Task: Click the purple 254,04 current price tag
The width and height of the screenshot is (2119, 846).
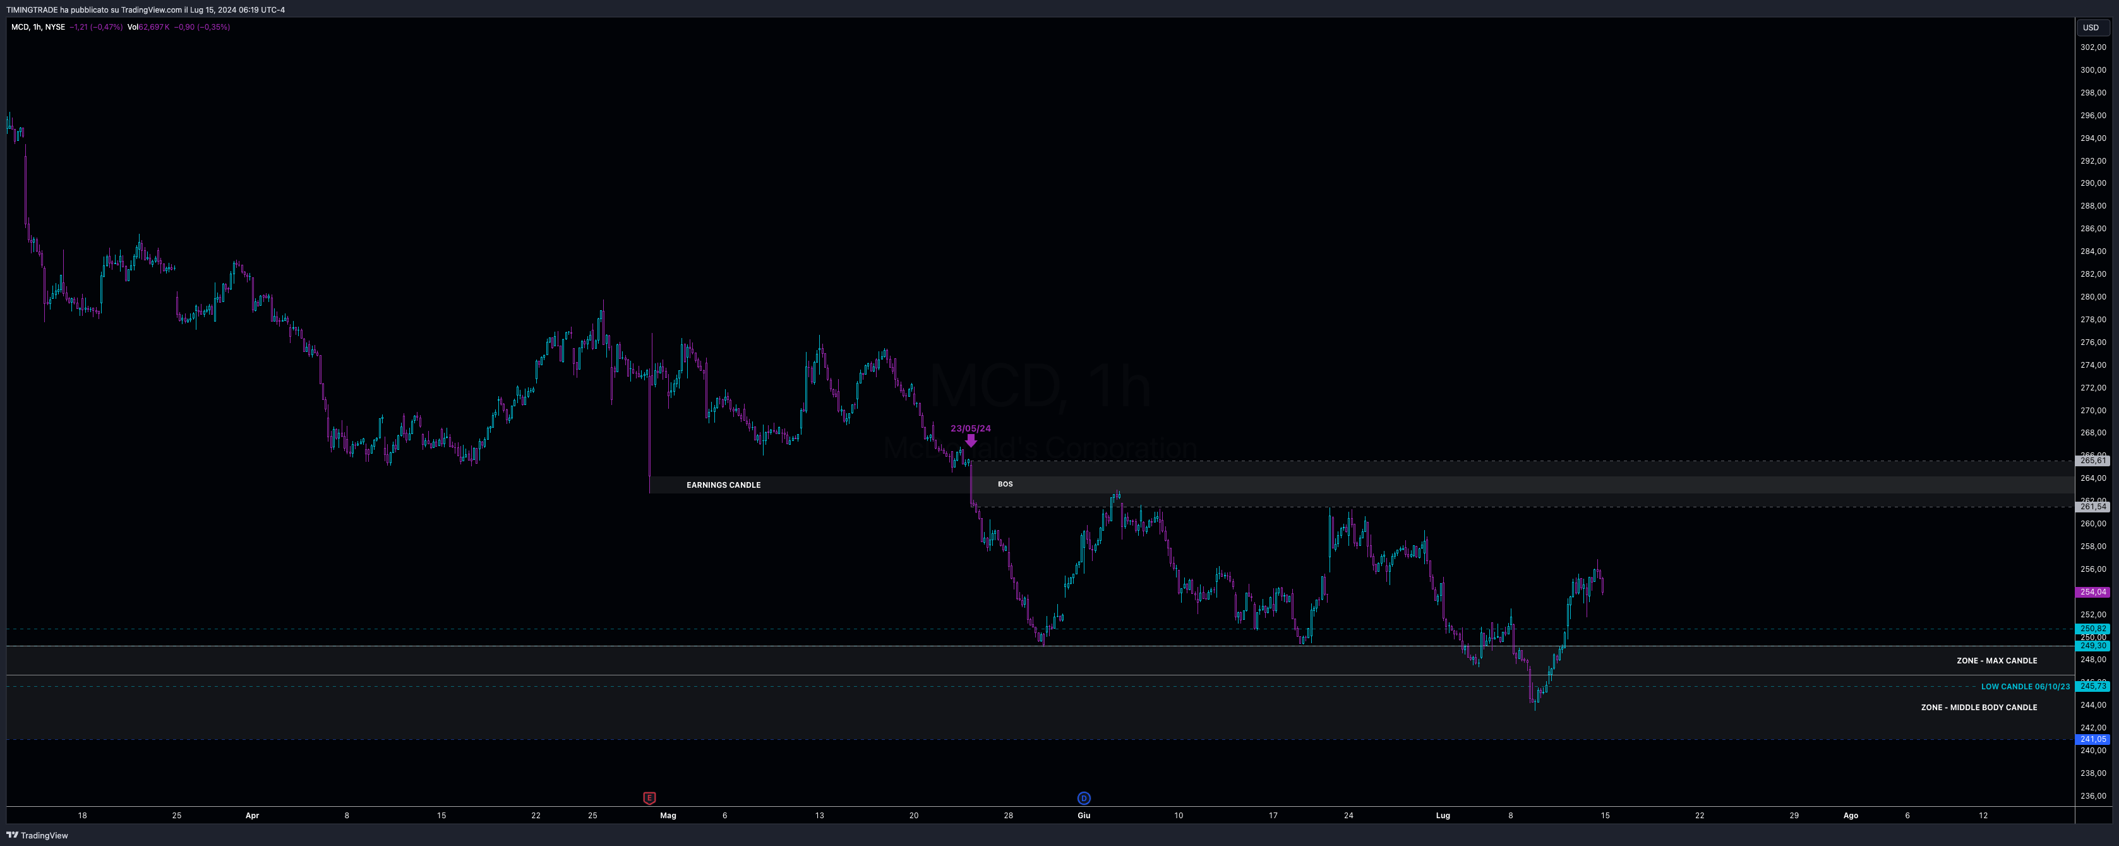Action: [2092, 592]
